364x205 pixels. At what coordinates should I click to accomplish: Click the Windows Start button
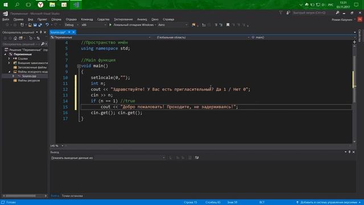click(5, 5)
